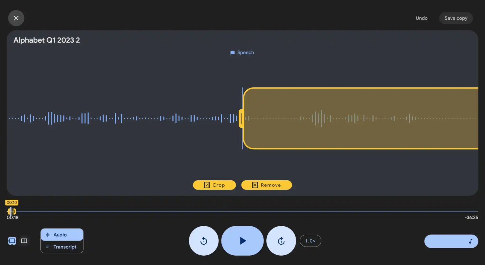Save a copy of the edited recording

point(456,18)
